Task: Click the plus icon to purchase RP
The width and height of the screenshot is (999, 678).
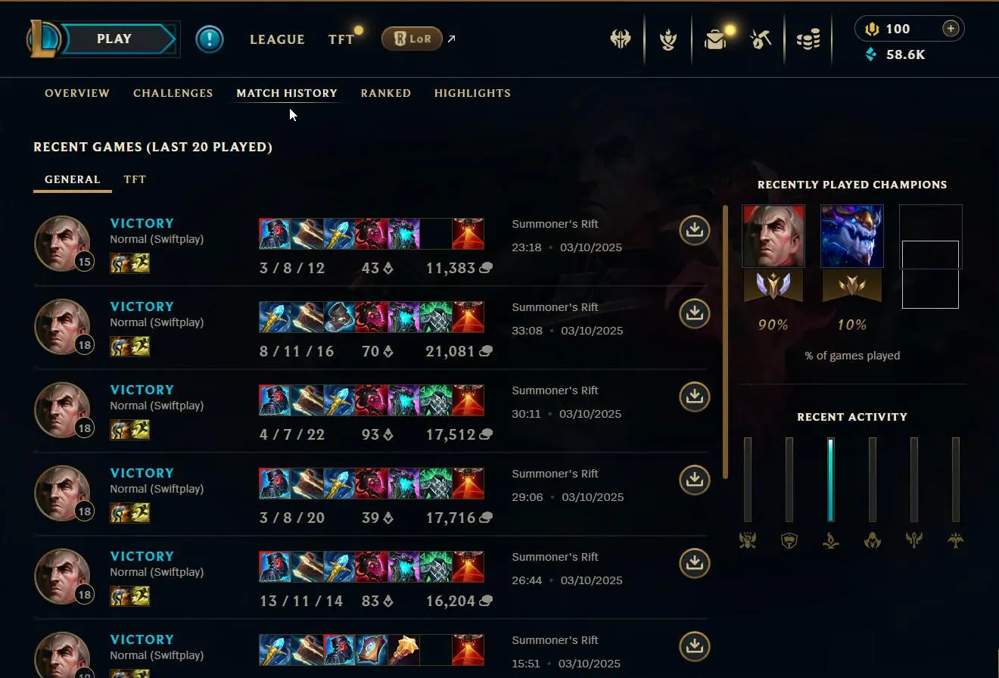Action: click(x=951, y=29)
